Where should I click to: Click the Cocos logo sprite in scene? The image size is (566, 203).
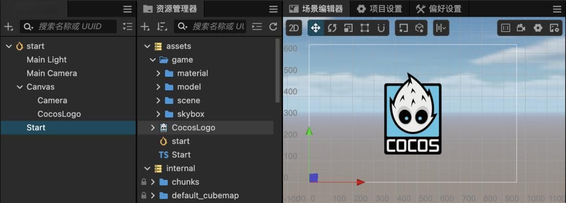tap(412, 114)
